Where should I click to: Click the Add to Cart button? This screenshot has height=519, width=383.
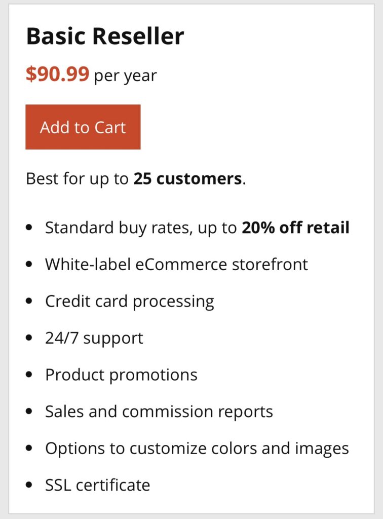[x=83, y=127]
